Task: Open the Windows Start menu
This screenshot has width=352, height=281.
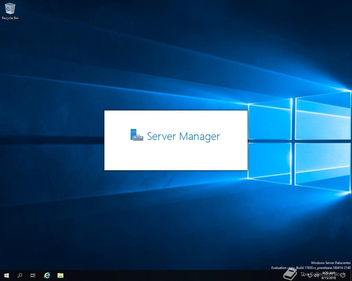Action: 7,276
